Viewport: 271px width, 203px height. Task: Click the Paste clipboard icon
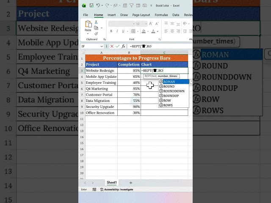point(88,24)
